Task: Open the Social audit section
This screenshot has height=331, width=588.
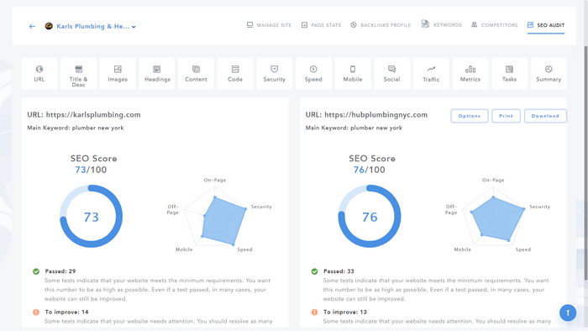Action: point(392,73)
